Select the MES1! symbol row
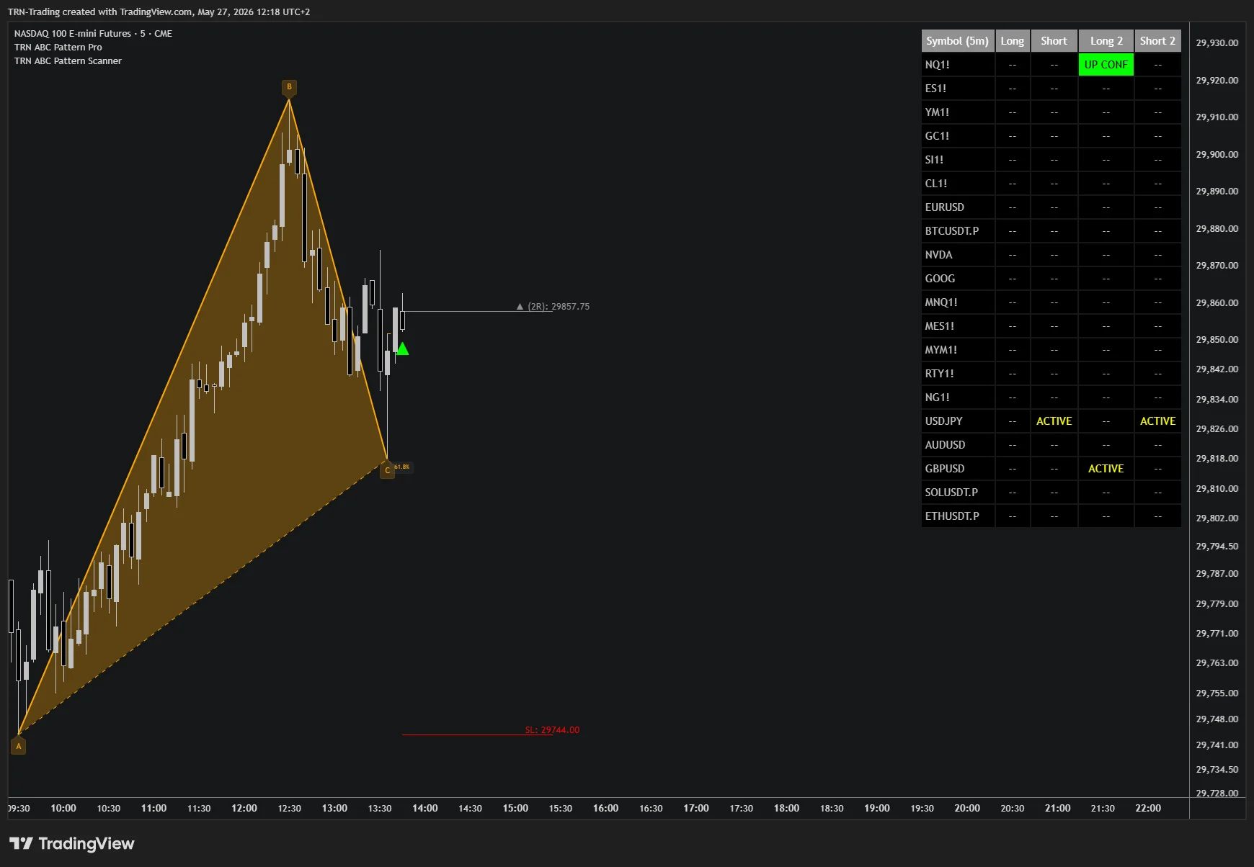This screenshot has width=1254, height=867. pos(1051,326)
